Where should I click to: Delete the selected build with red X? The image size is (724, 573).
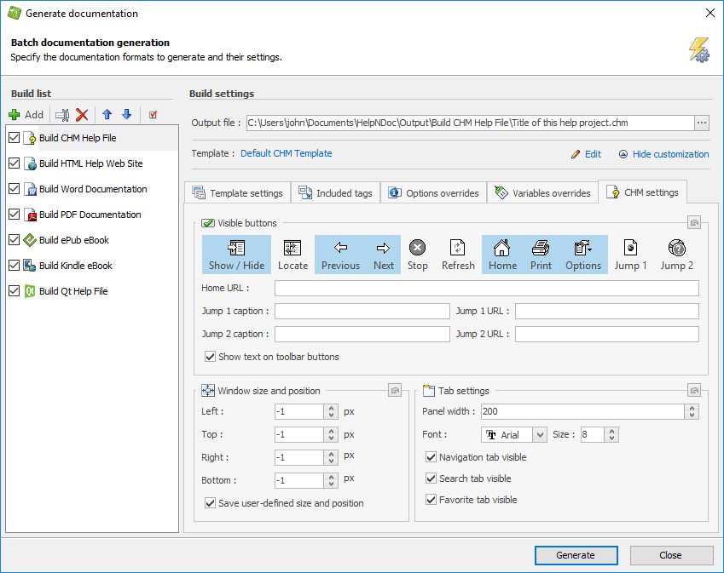pos(82,114)
